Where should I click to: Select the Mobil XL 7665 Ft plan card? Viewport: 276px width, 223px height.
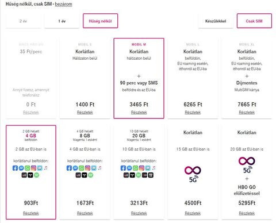pos(247,78)
